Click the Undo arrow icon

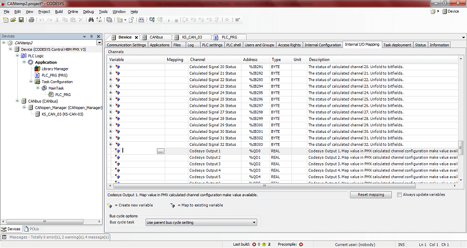pos(42,20)
